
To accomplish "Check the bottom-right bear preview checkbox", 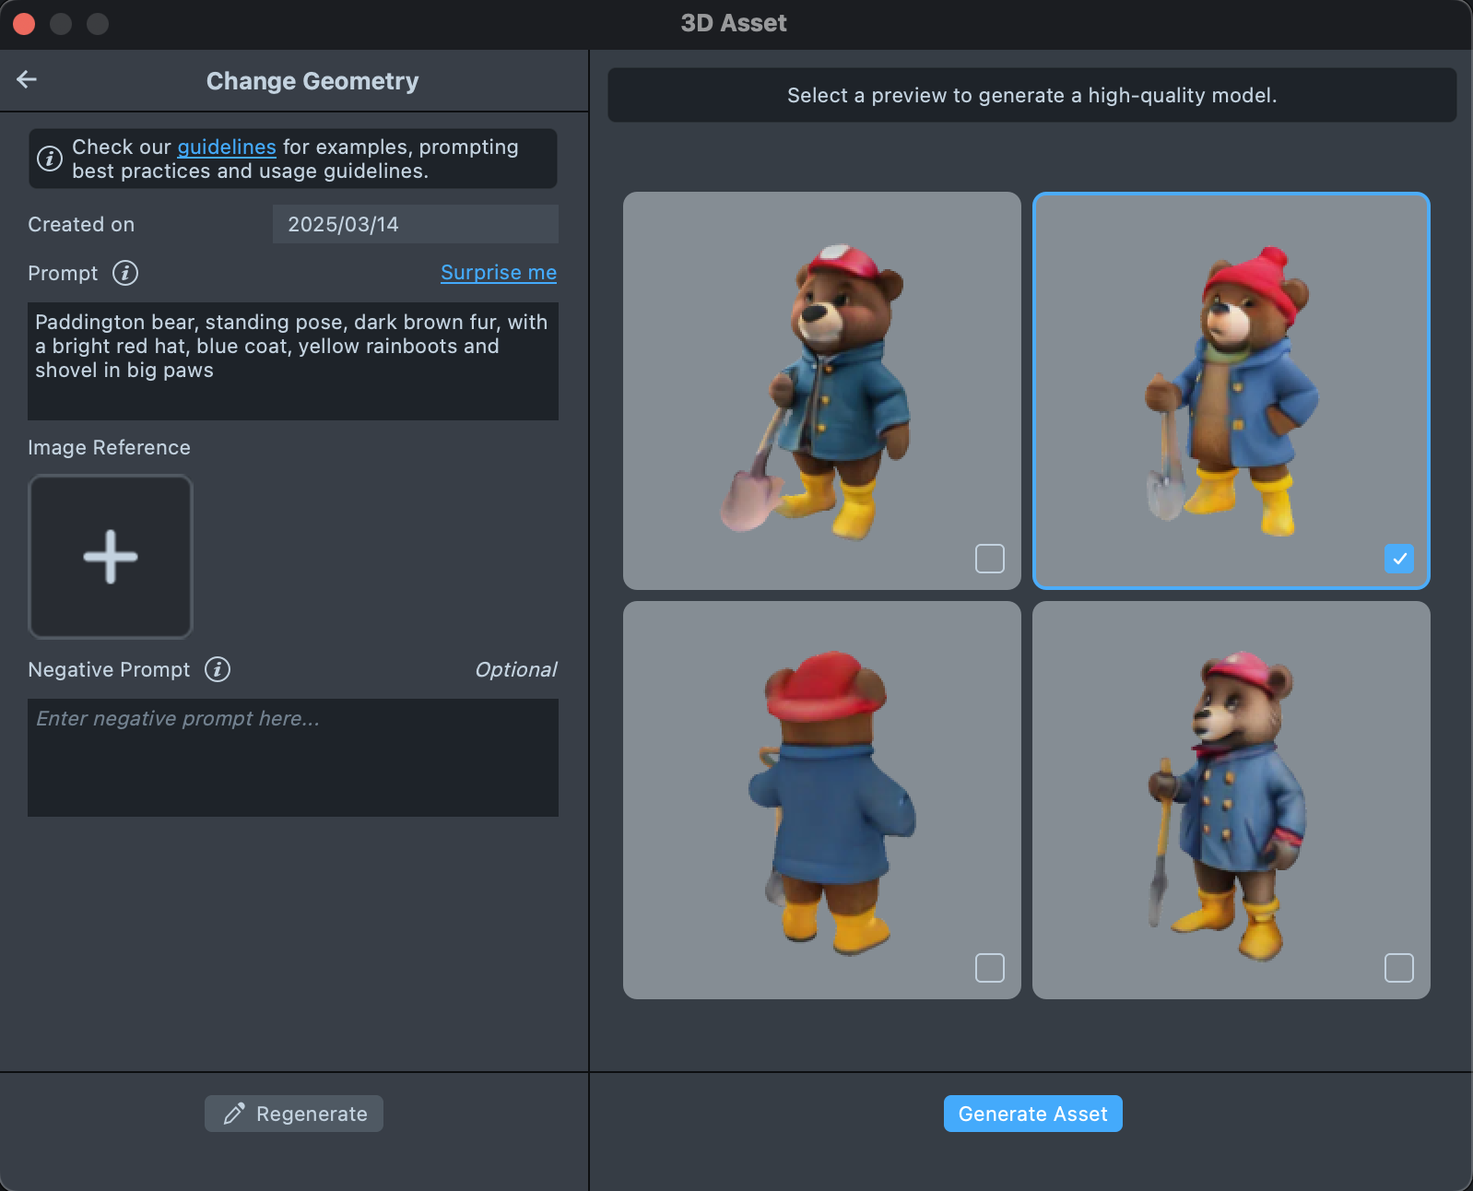I will (1398, 968).
